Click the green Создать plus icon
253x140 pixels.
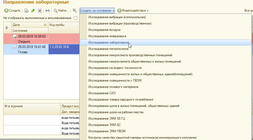(6, 11)
